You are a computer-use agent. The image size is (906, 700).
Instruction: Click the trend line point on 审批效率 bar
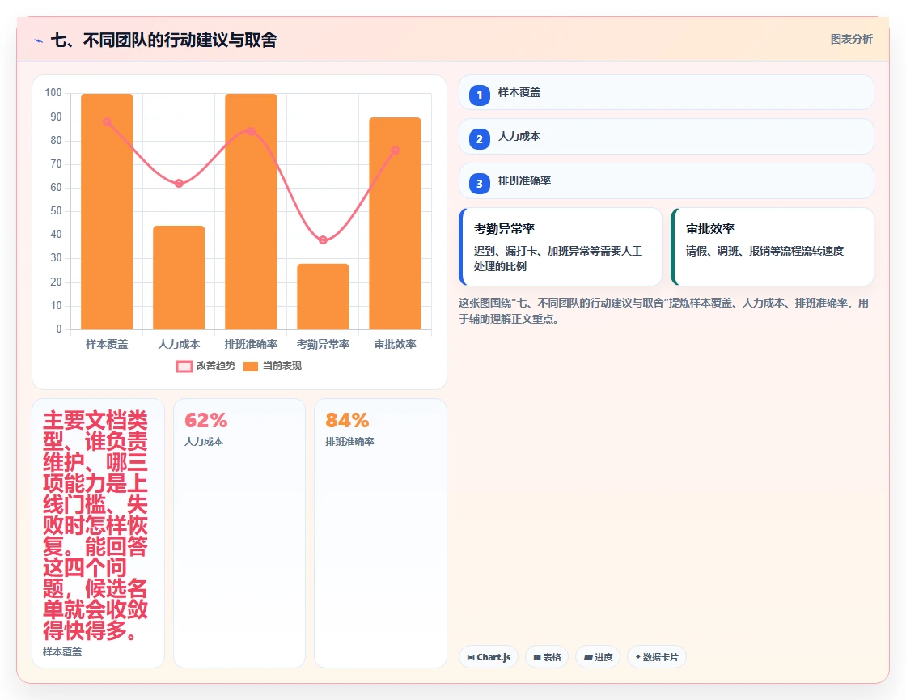[x=396, y=151]
